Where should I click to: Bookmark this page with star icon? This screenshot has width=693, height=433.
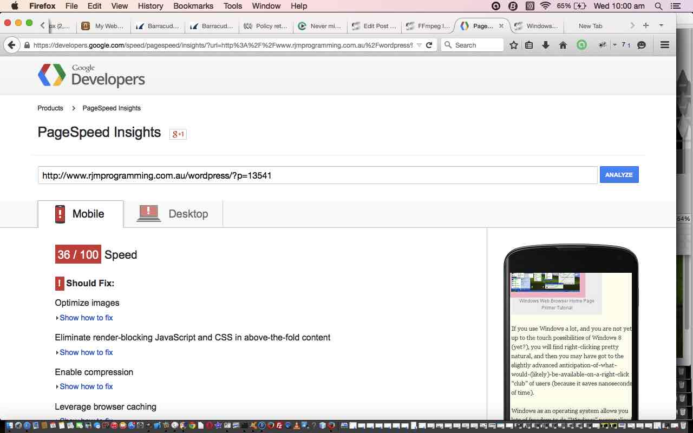pyautogui.click(x=514, y=45)
